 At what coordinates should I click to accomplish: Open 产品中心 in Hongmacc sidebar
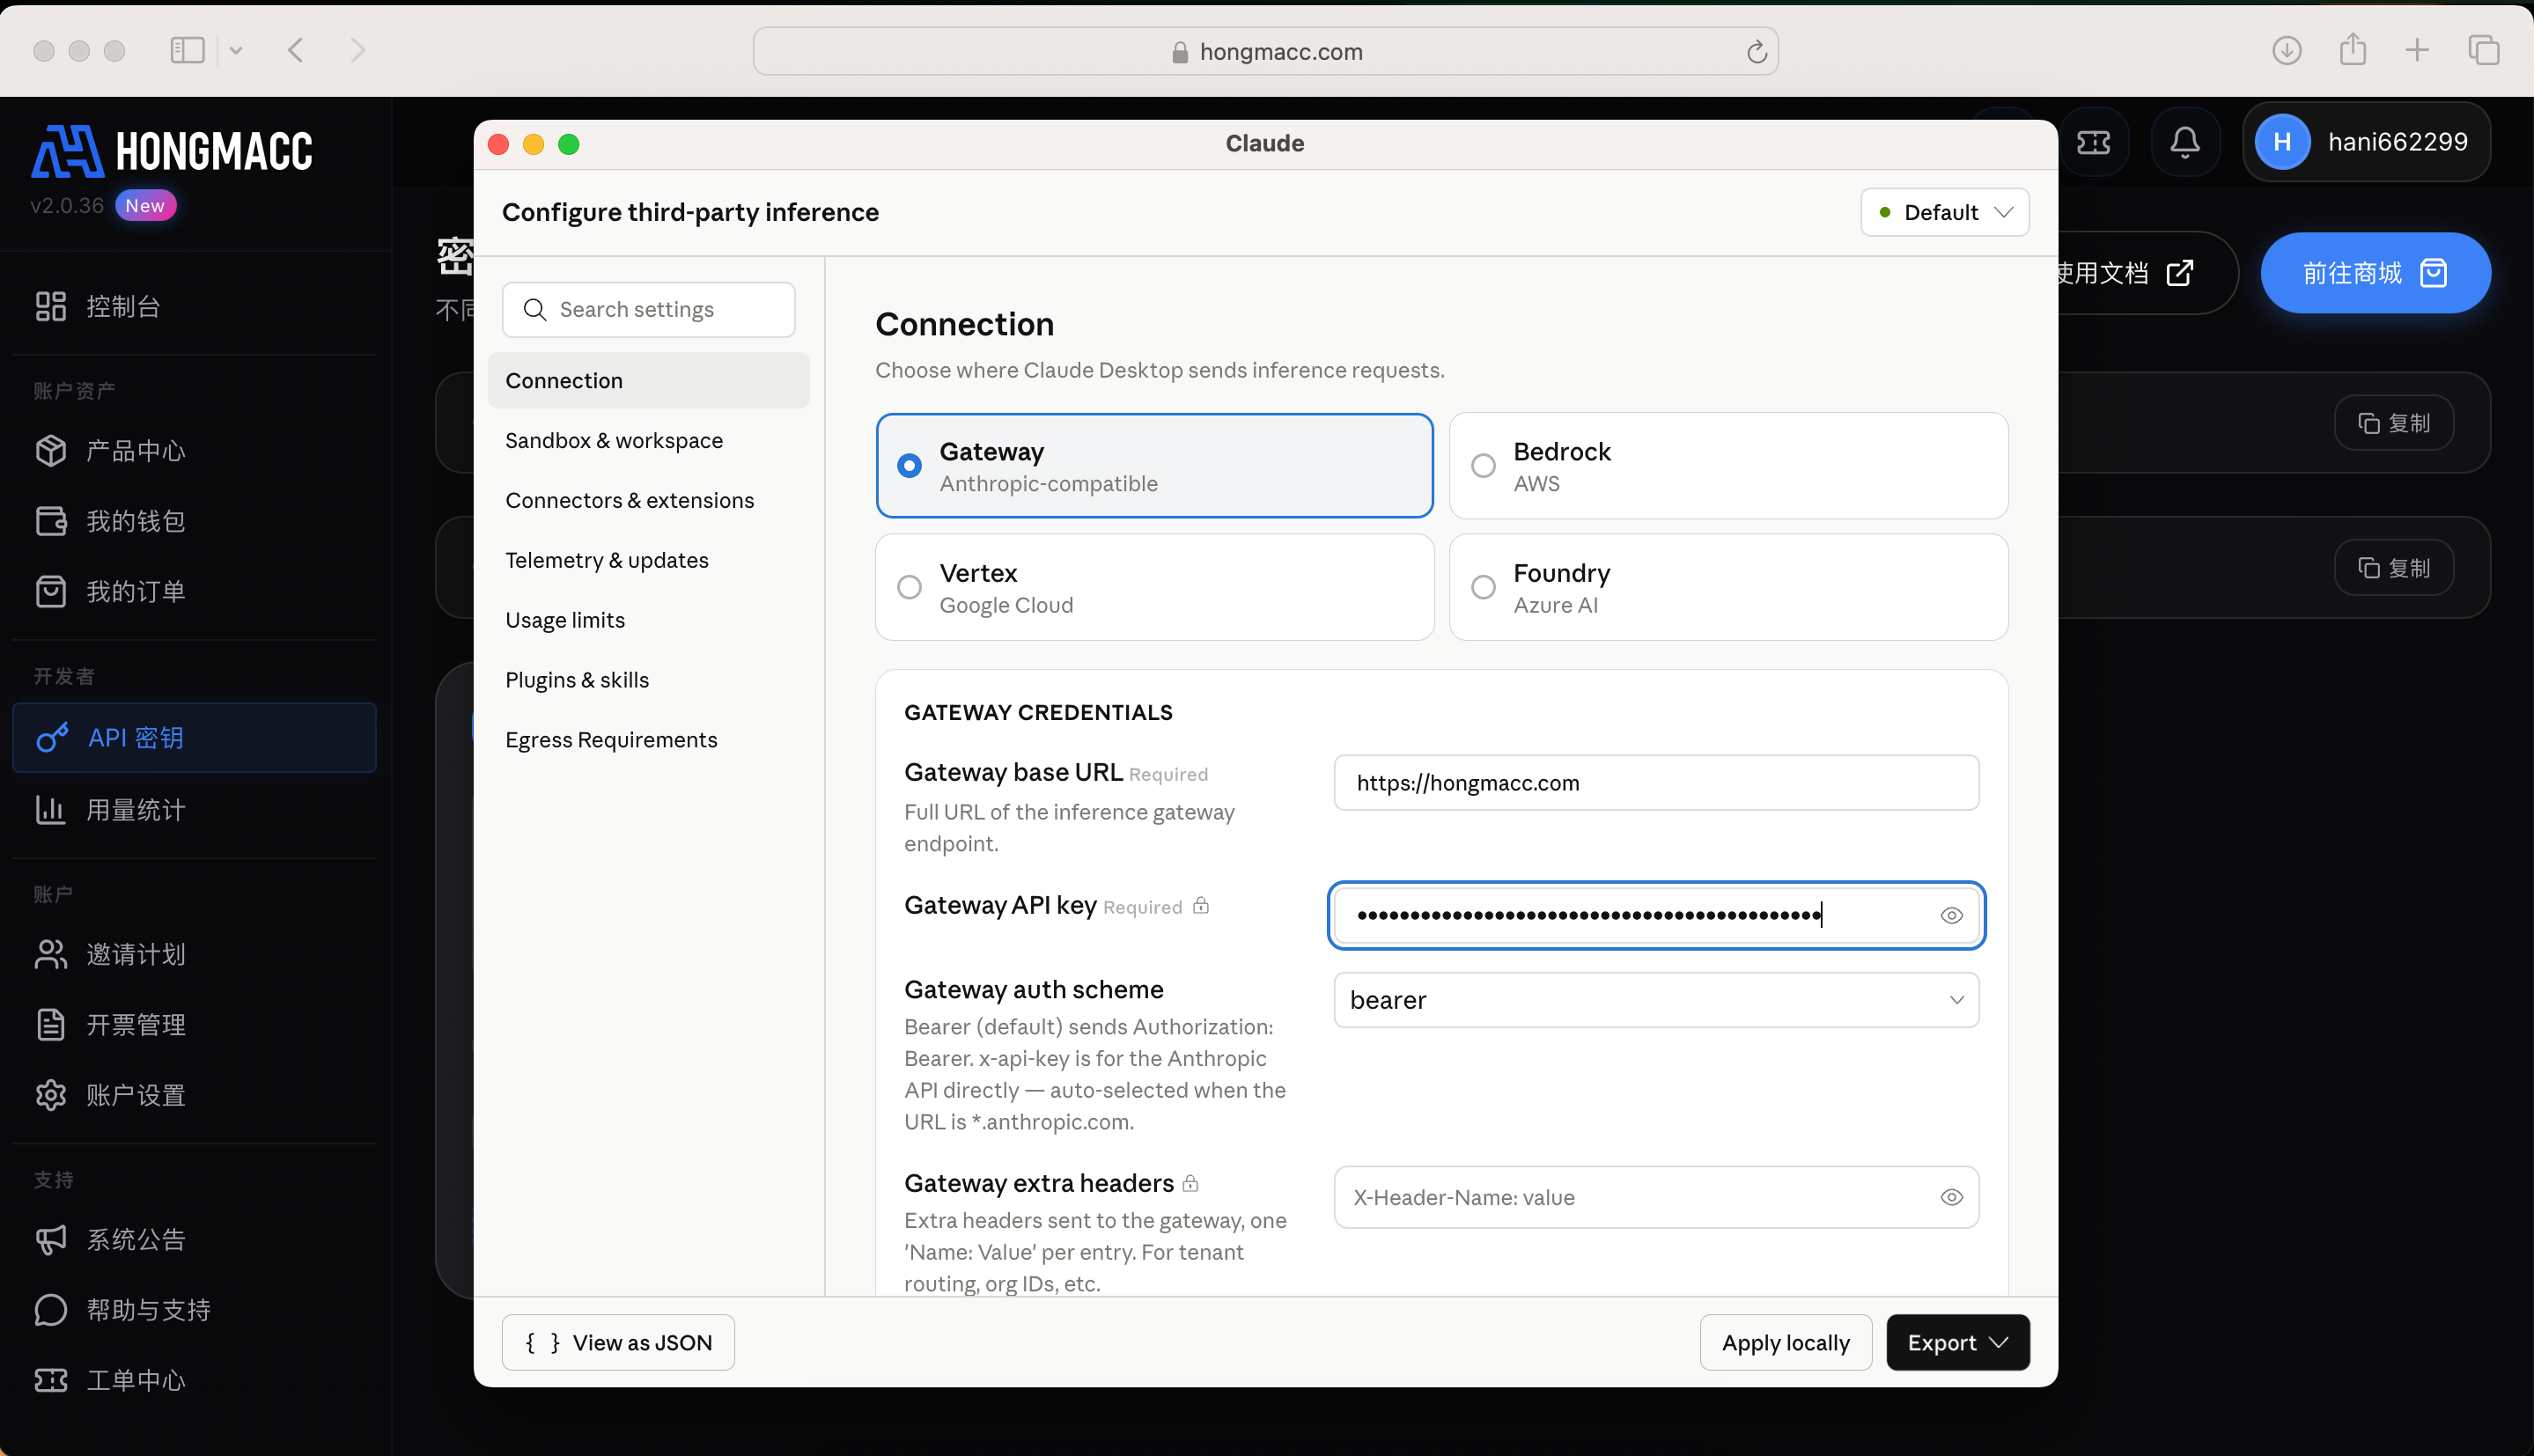pos(194,451)
